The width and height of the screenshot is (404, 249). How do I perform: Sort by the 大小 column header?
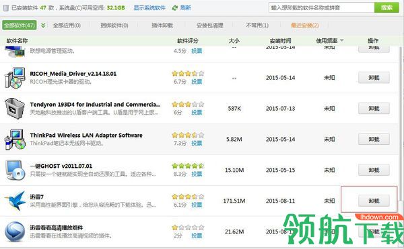(x=234, y=40)
